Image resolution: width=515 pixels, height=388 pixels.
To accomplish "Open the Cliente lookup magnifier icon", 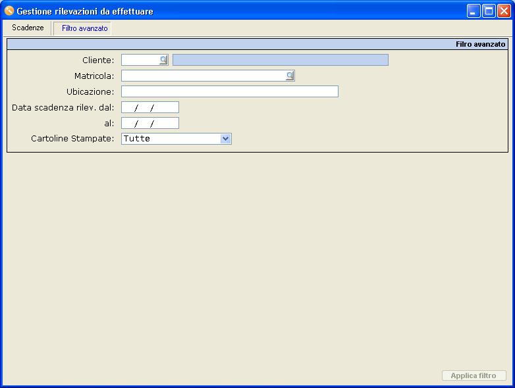I will pos(163,60).
